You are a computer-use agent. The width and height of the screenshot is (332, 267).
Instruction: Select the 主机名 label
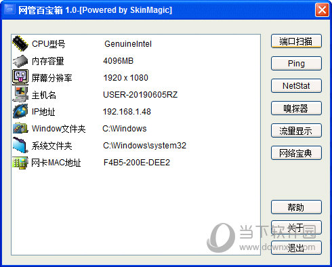click(44, 95)
